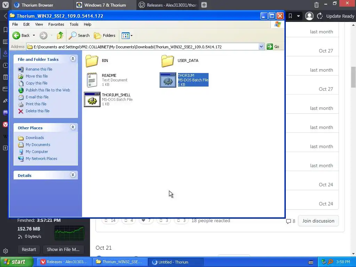
Task: Click E-mail this file link
Action: click(x=37, y=97)
